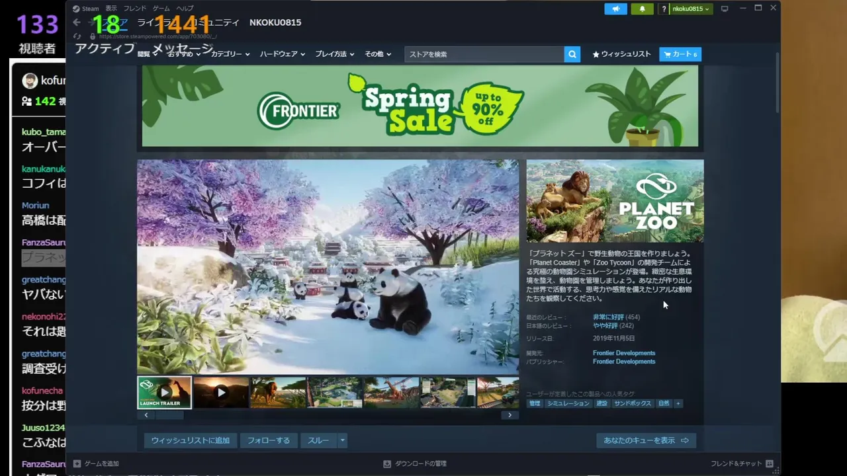This screenshot has height=476, width=847.
Task: Click the plus icon to add a tag
Action: point(678,403)
